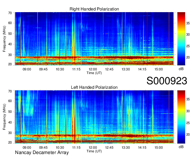Screen dimensions: 193x156
Task: Click the upper panel's dB color bar
Action: pos(181,39)
